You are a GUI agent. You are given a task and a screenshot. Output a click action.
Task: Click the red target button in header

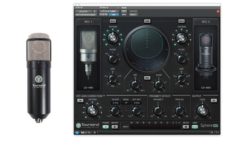click(218, 11)
